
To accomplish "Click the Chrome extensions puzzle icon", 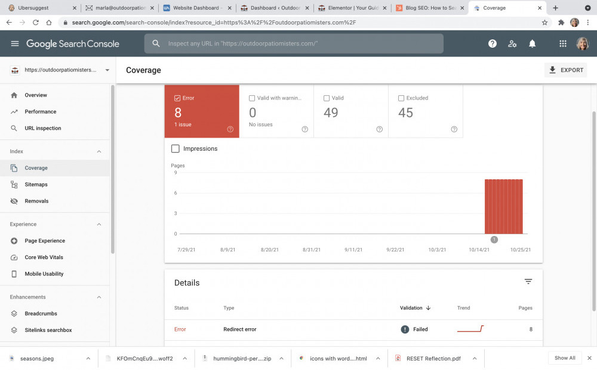I will click(x=561, y=22).
